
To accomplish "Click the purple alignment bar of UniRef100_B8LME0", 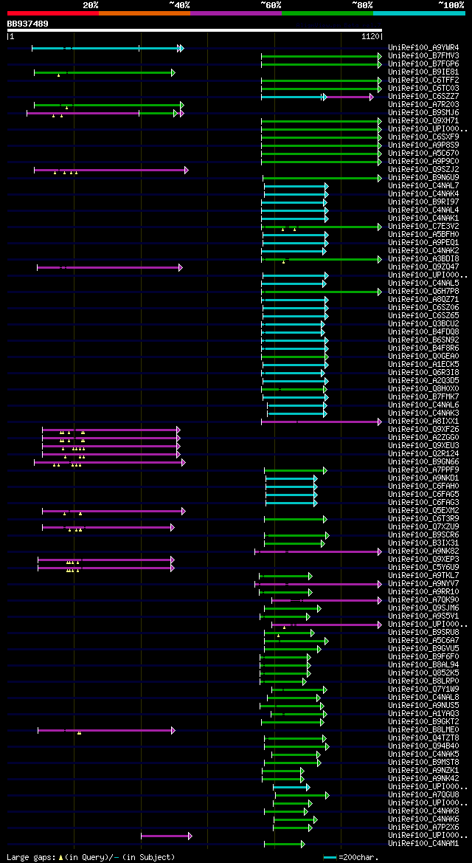I will pyautogui.click(x=106, y=730).
